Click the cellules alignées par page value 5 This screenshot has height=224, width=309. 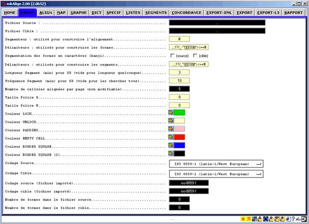(x=179, y=89)
